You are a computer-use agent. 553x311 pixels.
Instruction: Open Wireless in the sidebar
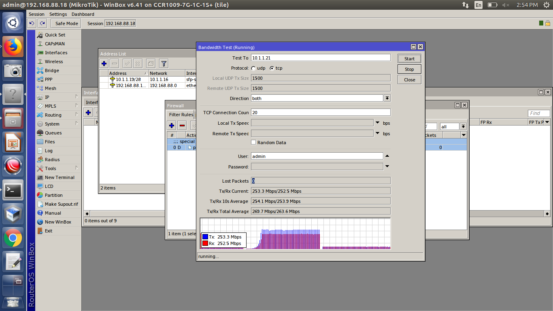54,62
